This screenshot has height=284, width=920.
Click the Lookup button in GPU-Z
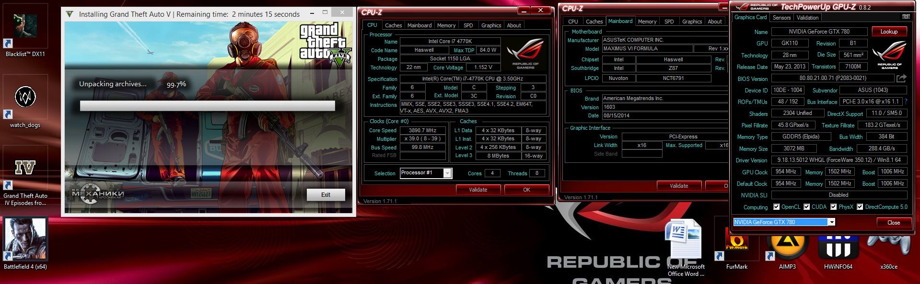tap(889, 32)
